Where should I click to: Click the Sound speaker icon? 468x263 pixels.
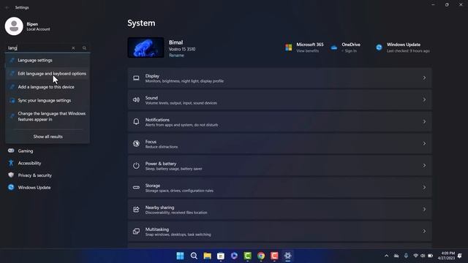(x=136, y=100)
